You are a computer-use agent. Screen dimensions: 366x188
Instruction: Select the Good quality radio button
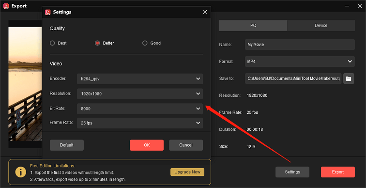(145, 43)
